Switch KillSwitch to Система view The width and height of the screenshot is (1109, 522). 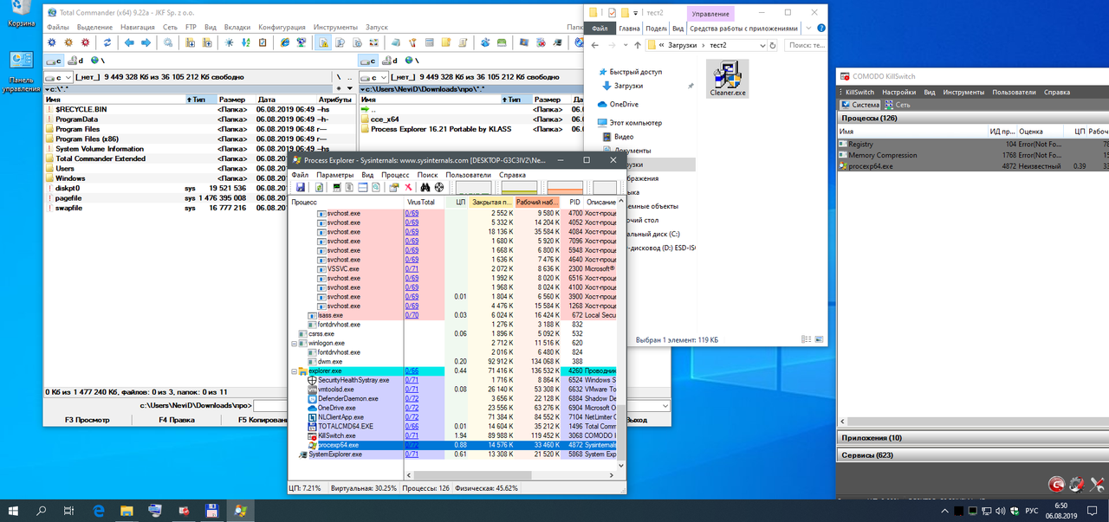[x=860, y=104]
